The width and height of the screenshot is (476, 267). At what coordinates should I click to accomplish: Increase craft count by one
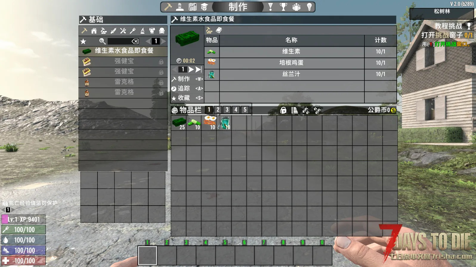191,70
